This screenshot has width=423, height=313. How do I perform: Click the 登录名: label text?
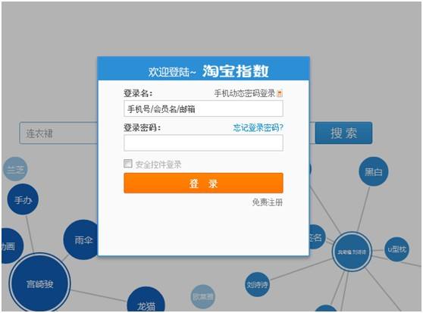[138, 93]
